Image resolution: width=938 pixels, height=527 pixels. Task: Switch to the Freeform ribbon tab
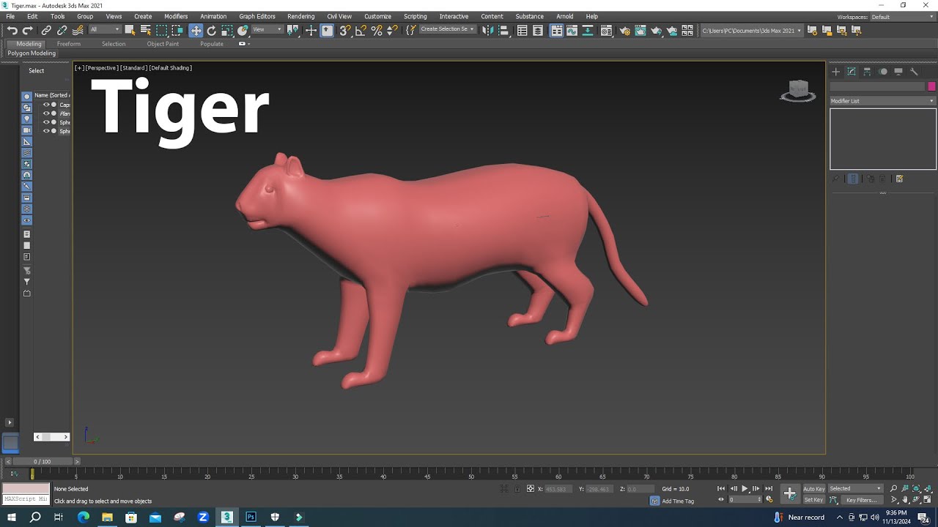point(69,44)
